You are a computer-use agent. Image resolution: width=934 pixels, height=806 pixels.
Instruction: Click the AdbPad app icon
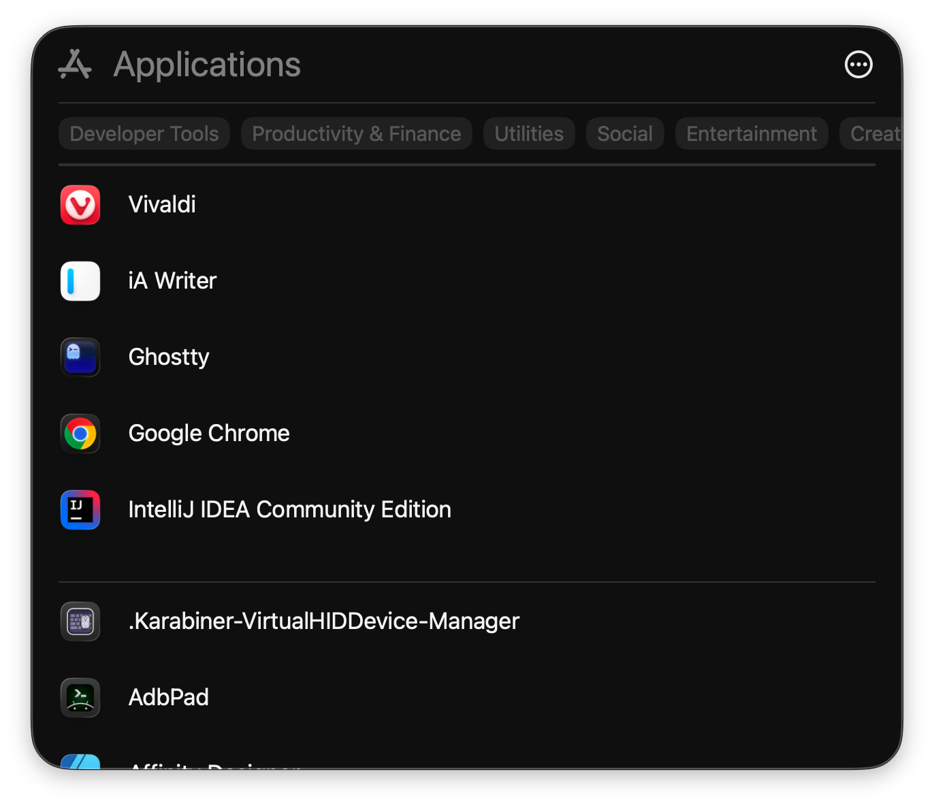pos(80,698)
